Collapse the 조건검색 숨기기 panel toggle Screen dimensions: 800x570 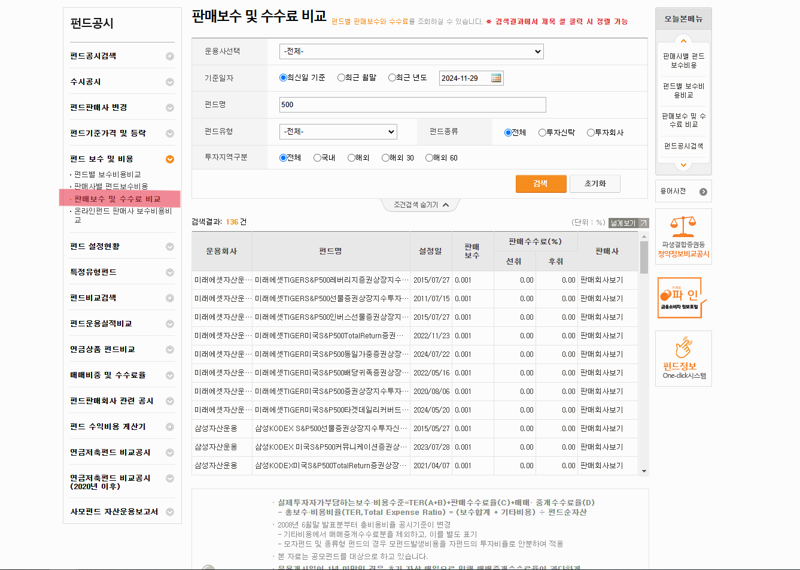pyautogui.click(x=421, y=205)
